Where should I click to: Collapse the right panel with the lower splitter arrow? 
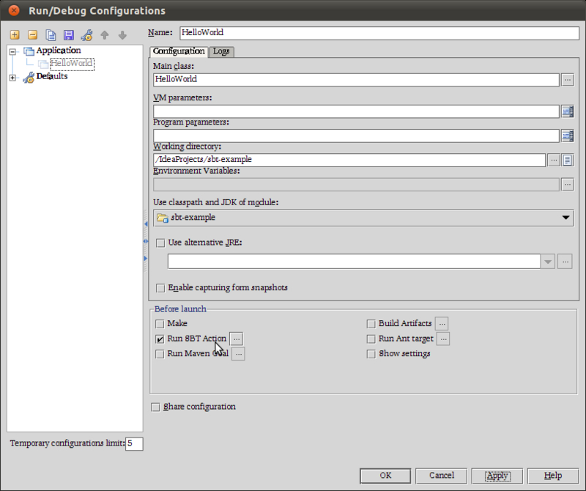tap(146, 259)
